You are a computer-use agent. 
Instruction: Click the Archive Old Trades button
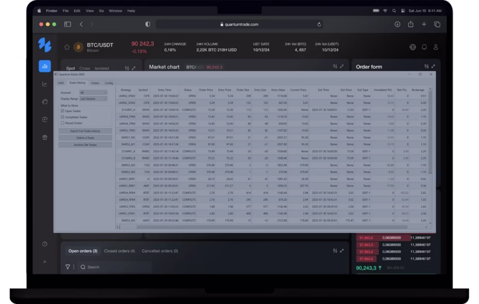pos(85,145)
